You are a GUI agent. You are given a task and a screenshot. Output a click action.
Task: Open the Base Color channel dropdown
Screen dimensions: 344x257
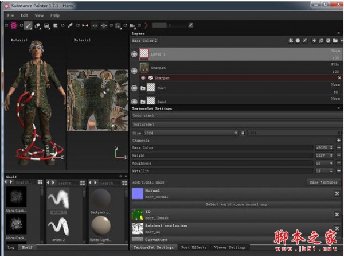(x=144, y=41)
